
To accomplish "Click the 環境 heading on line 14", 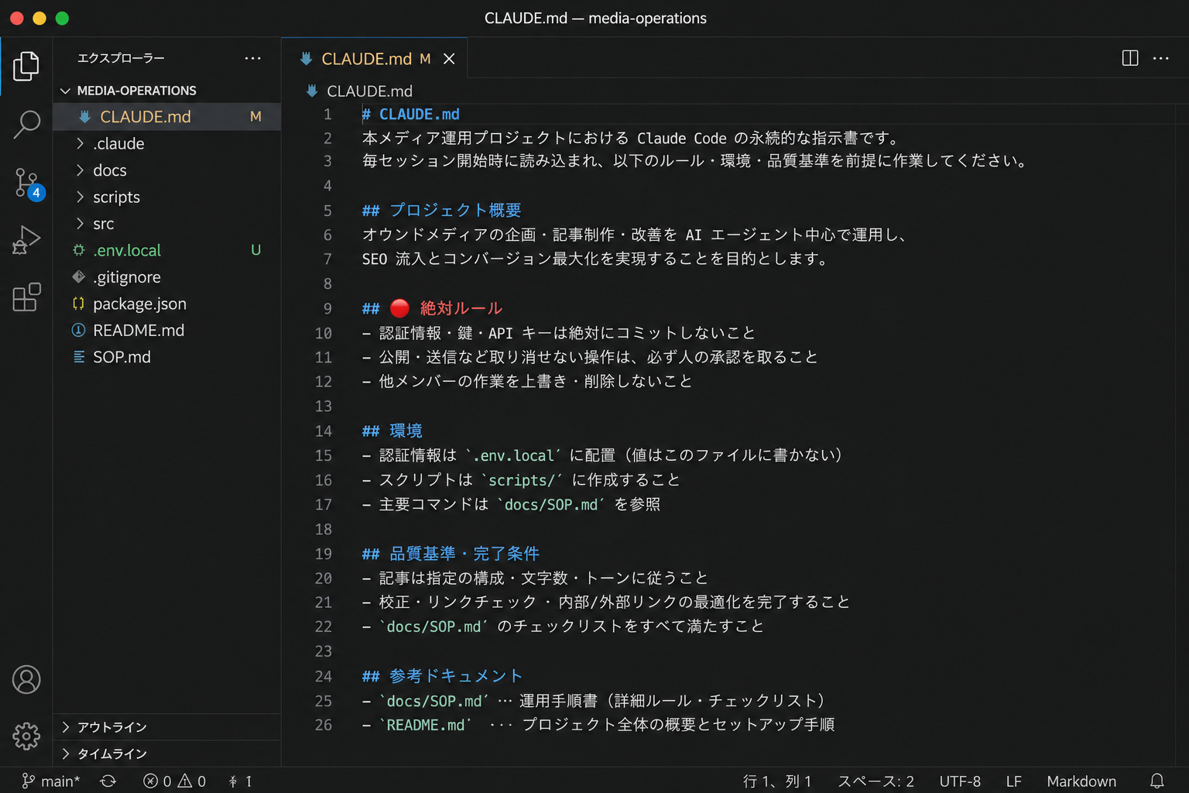I will tap(392, 431).
